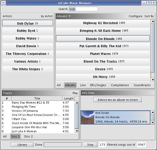Select artist The Thievery Corporation

point(27,54)
